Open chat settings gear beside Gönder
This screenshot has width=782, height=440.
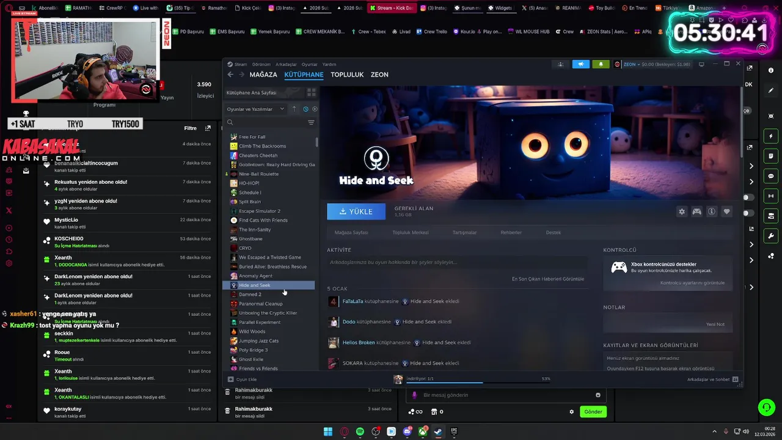[x=572, y=412]
